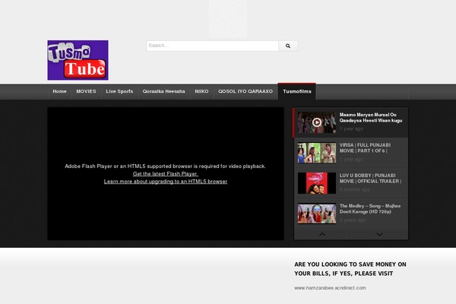
Task: Click the save money on bills heading
Action: tap(350, 269)
